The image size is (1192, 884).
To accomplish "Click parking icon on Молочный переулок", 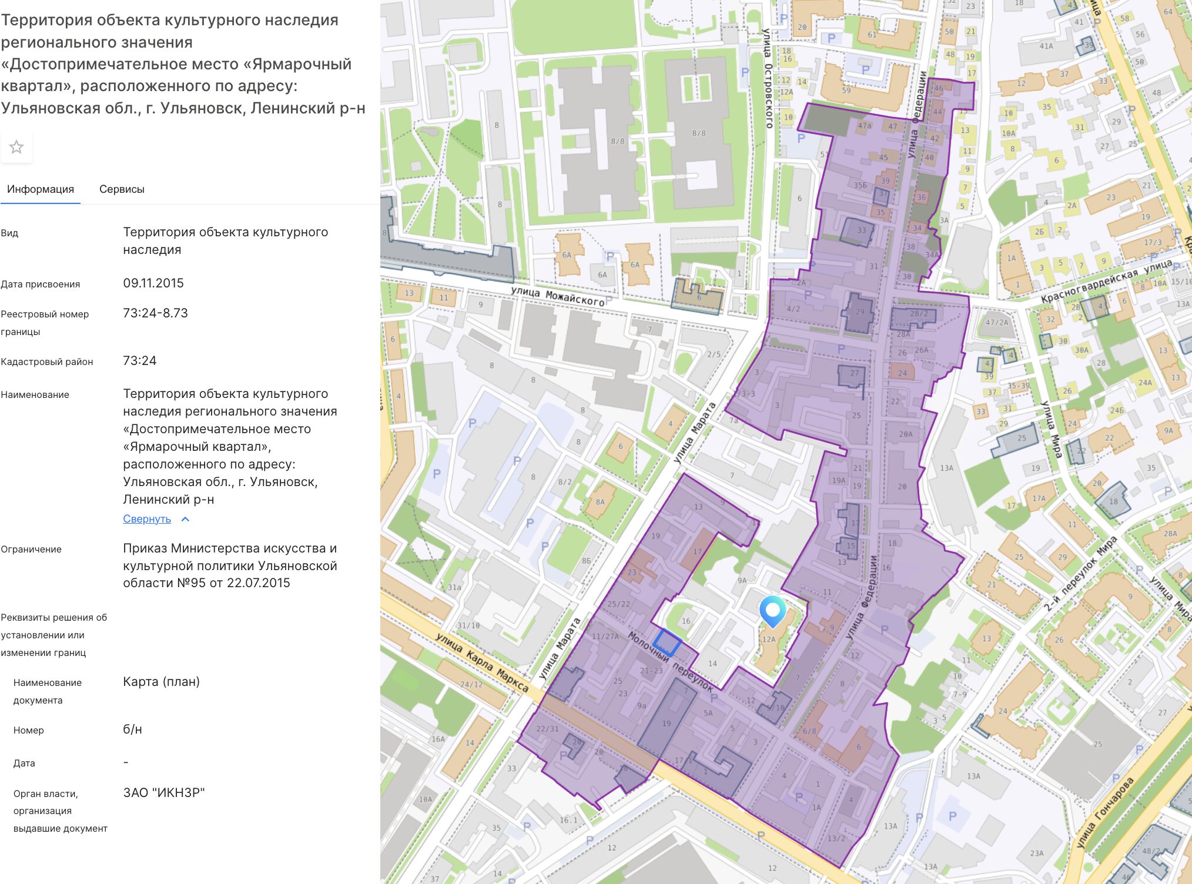I will [x=714, y=698].
